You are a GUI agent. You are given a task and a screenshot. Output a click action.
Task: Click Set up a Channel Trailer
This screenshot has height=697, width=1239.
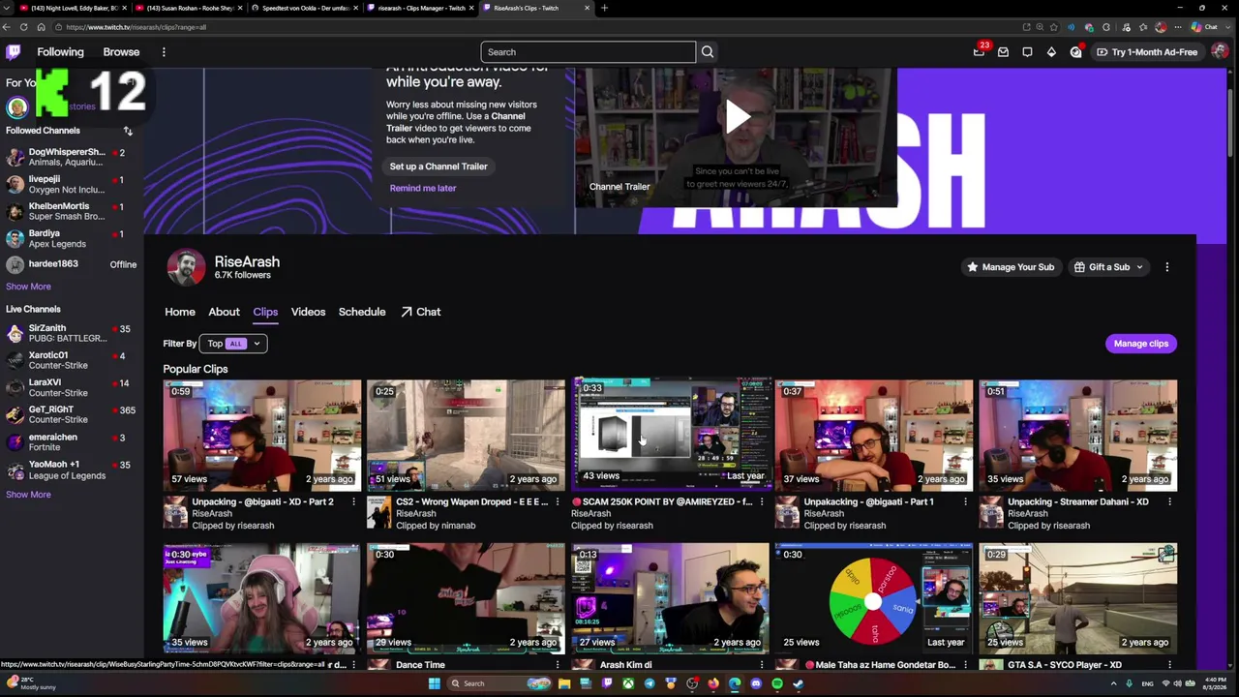[438, 167]
